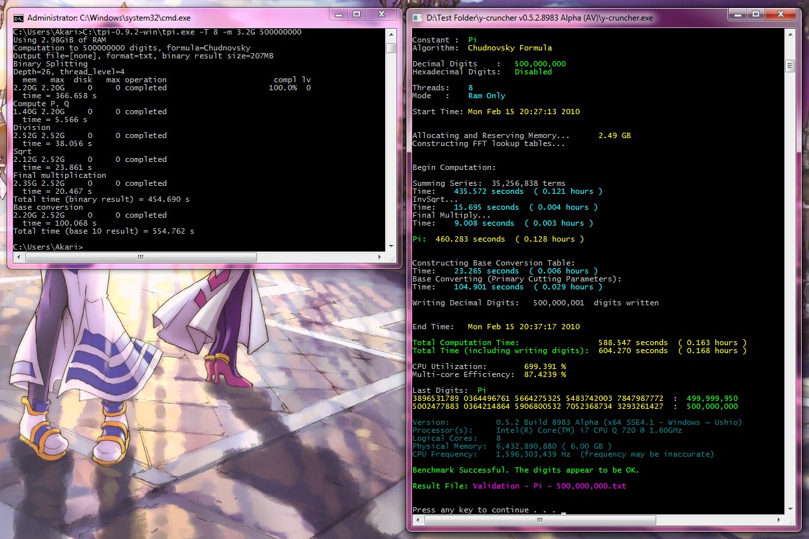Image resolution: width=809 pixels, height=539 pixels.
Task: Close the Administrator cmd.exe window
Action: point(381,14)
